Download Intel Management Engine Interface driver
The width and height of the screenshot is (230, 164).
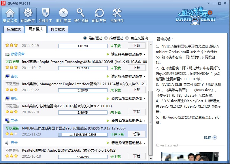(137, 89)
